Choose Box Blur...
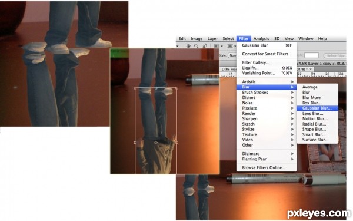Screen dimensions: 353x221 [x=318, y=103]
